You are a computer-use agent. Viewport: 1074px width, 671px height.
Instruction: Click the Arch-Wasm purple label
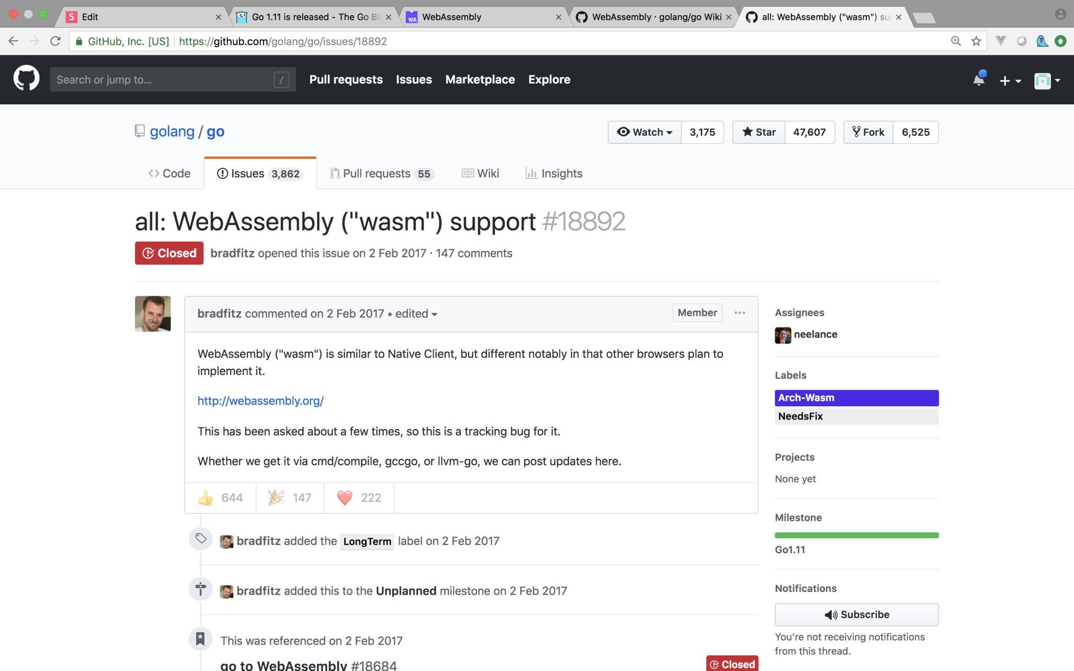point(856,398)
